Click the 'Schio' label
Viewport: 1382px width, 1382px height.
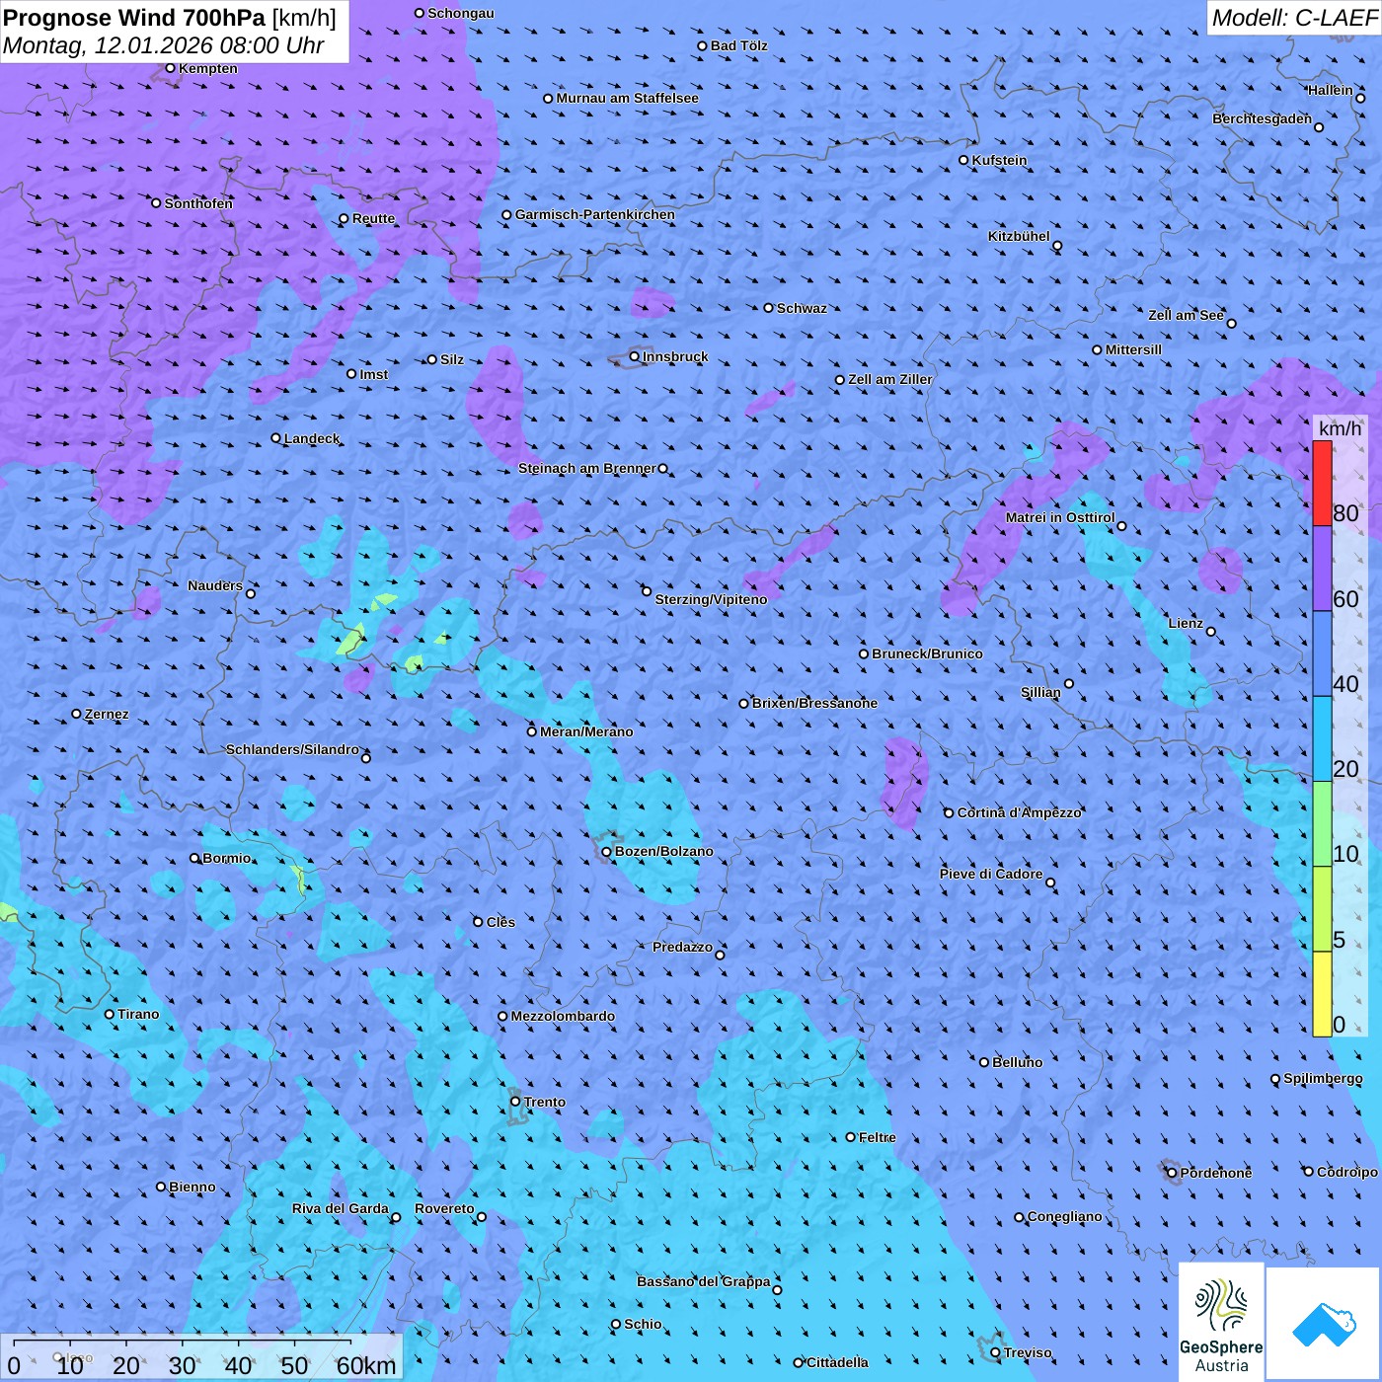coord(643,1324)
